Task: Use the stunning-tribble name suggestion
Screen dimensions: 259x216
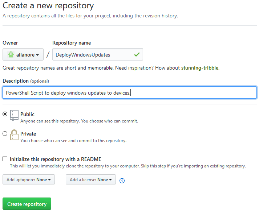Action: 200,68
